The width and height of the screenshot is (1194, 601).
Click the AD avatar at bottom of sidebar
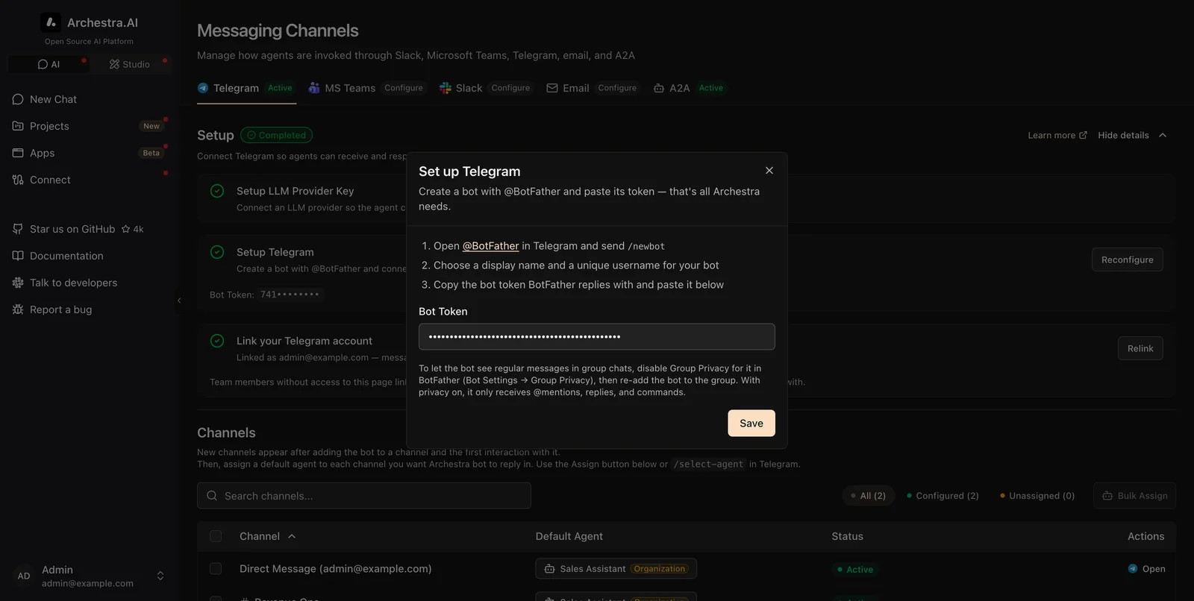[x=24, y=576]
